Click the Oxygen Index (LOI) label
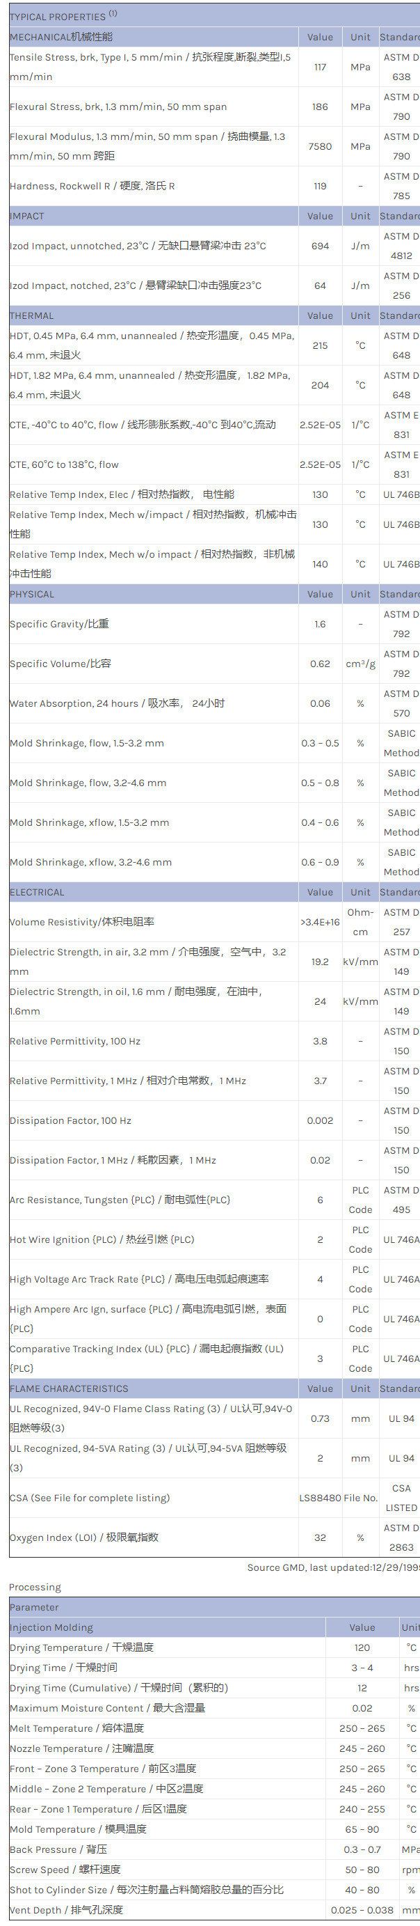This screenshot has width=420, height=1926. coord(83,1537)
